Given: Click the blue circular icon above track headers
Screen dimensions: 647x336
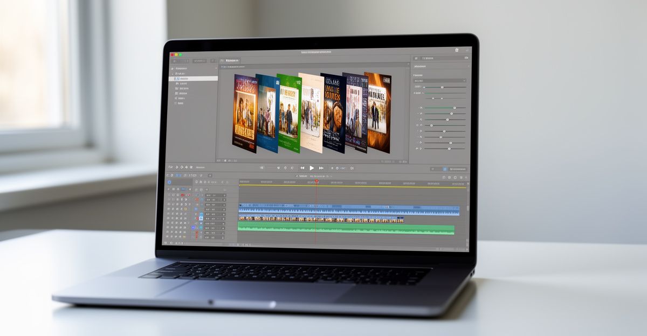Looking at the screenshot, I should [169, 182].
